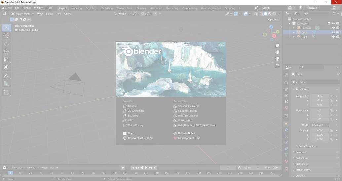Click the outliner search field
The height and width of the screenshot is (181, 342).
click(x=316, y=14)
